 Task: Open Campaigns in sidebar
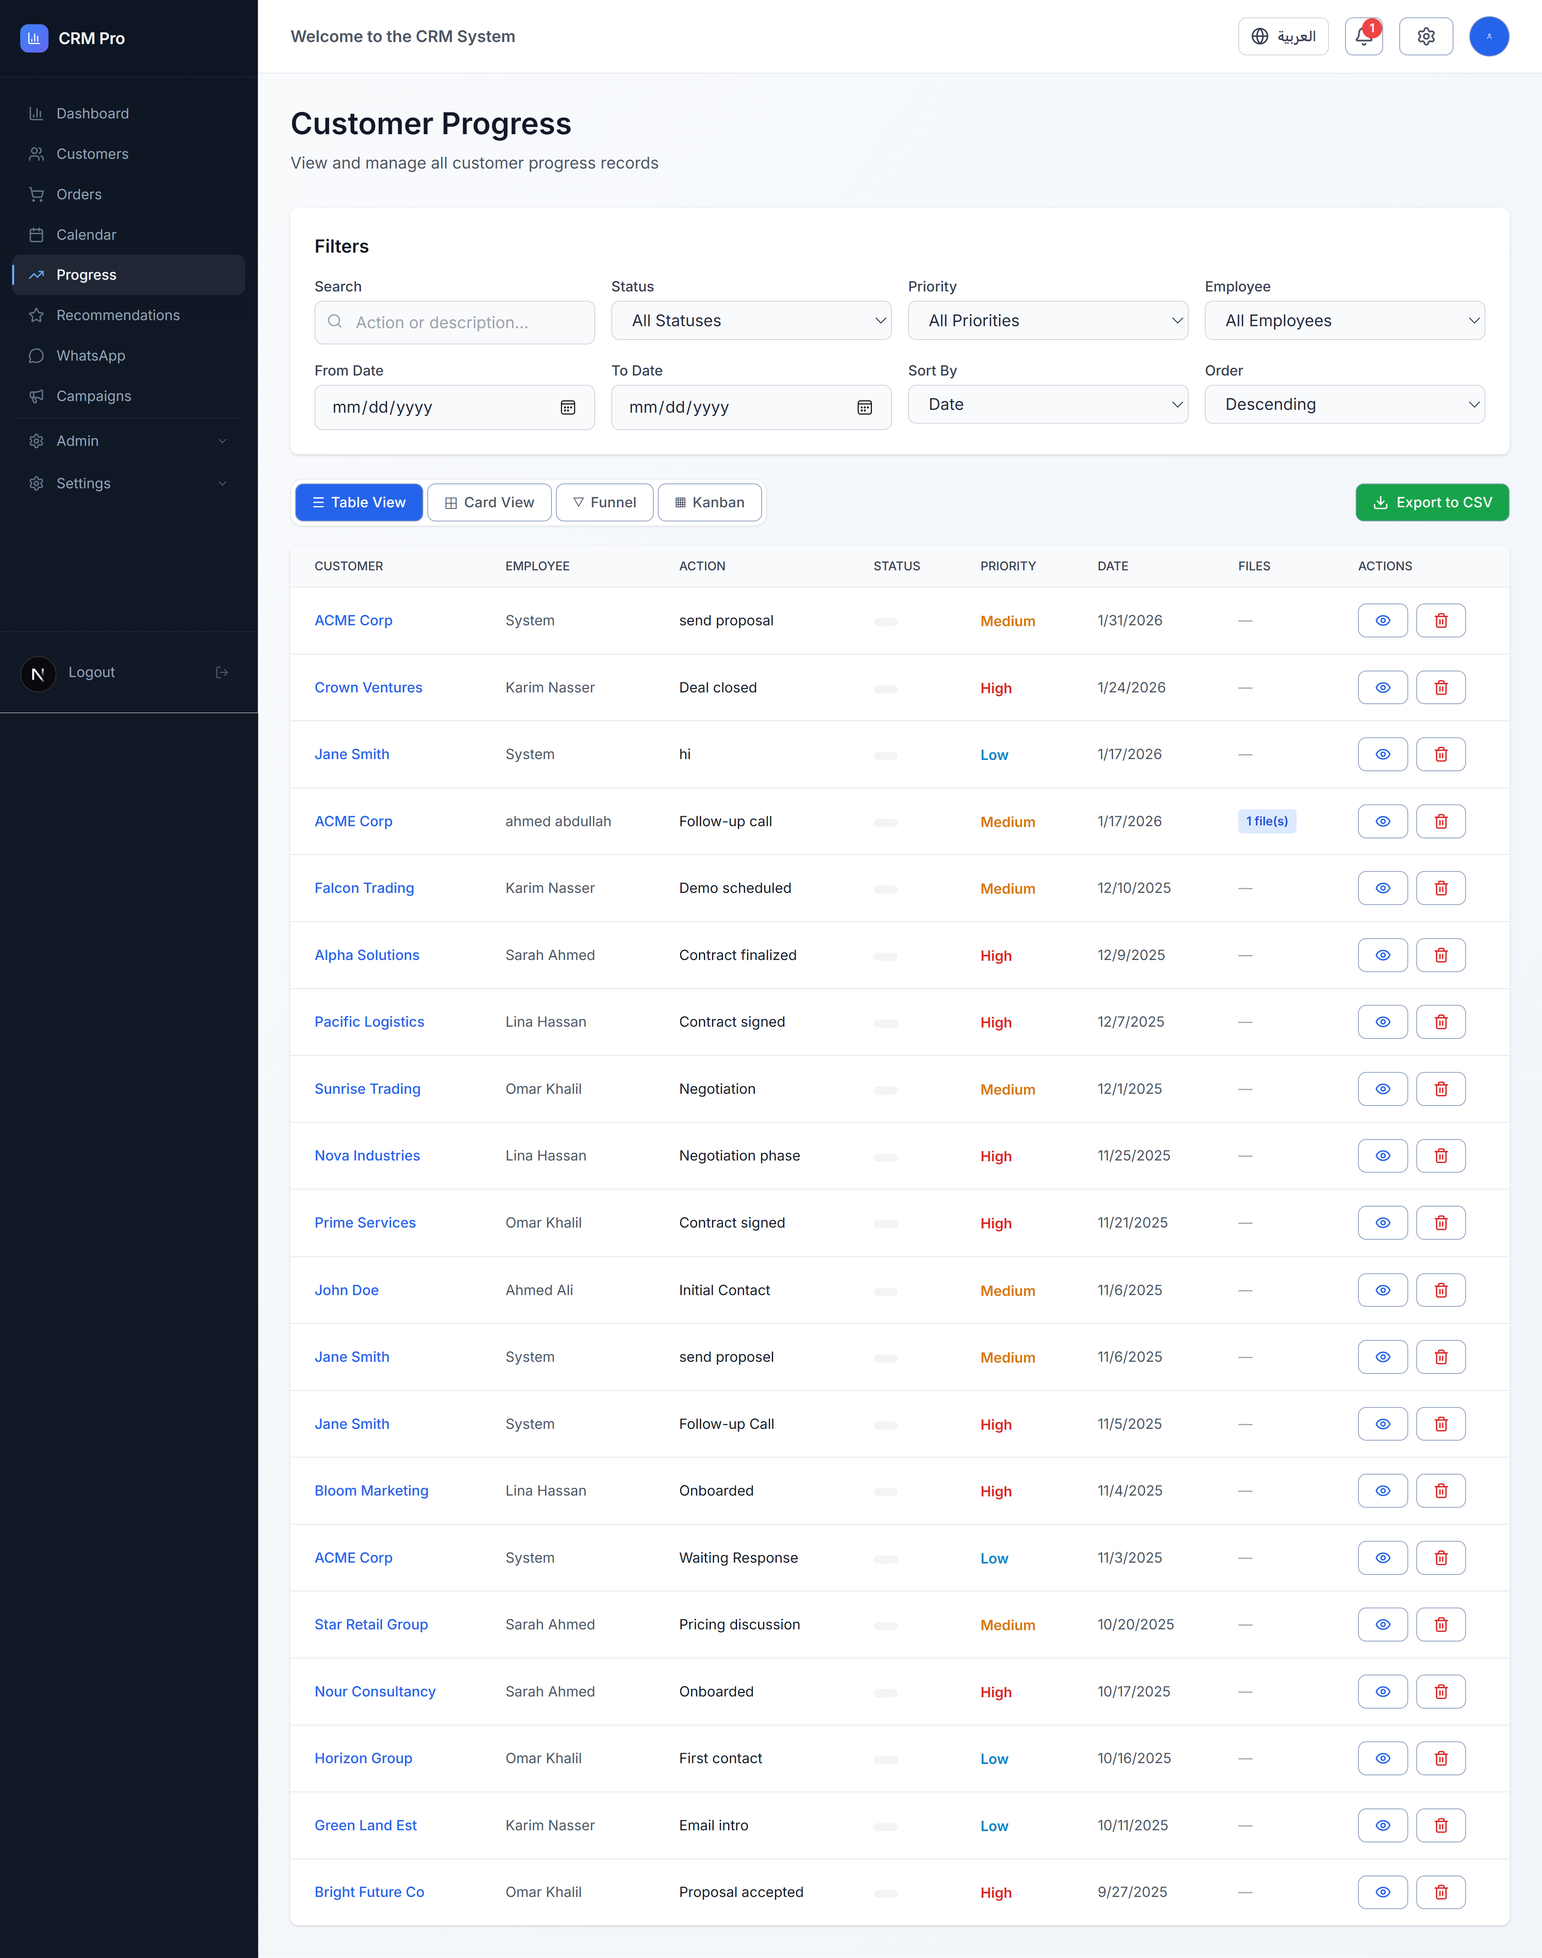[x=128, y=396]
